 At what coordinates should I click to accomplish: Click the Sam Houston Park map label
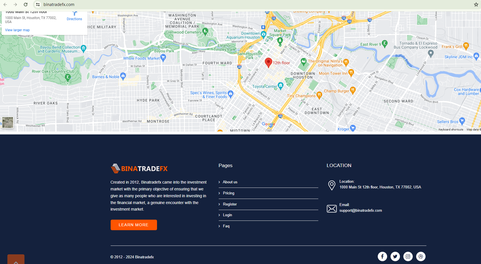pos(249,56)
